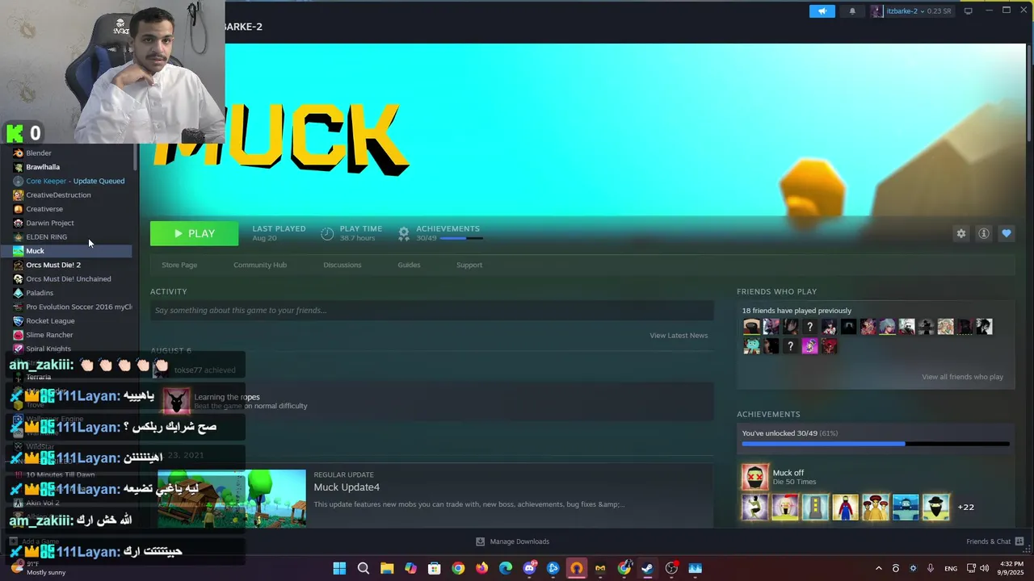Open Copilot from the taskbar
Image resolution: width=1034 pixels, height=581 pixels.
coord(410,568)
